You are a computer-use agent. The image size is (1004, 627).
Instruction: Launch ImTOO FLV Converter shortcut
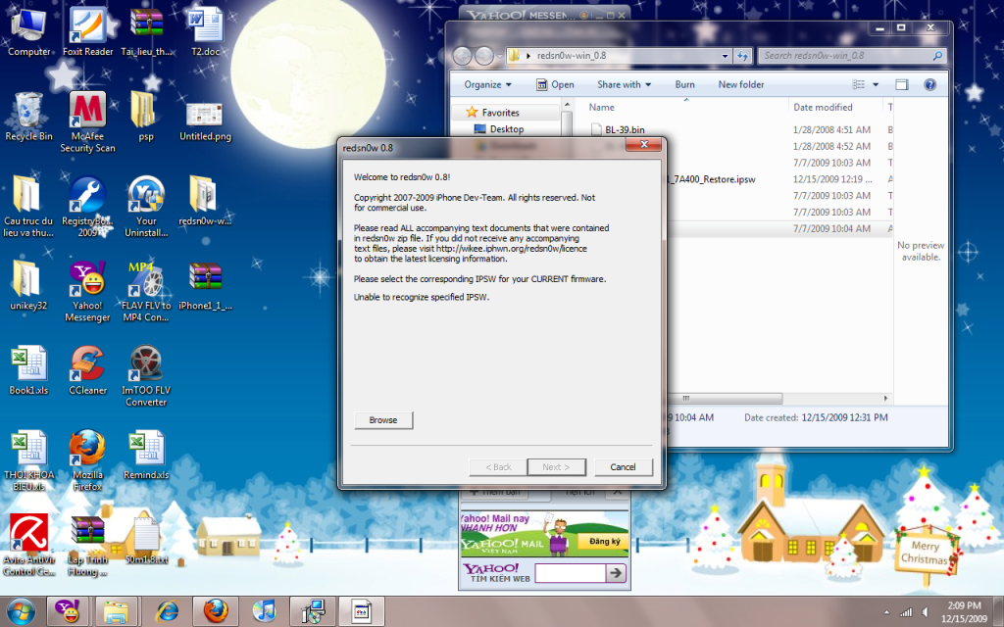146,375
